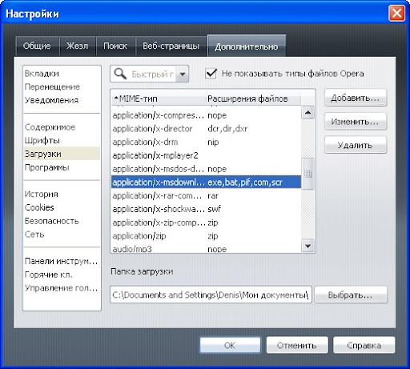The width and height of the screenshot is (410, 369).
Task: Select the application/x-director row
Action: (x=206, y=129)
